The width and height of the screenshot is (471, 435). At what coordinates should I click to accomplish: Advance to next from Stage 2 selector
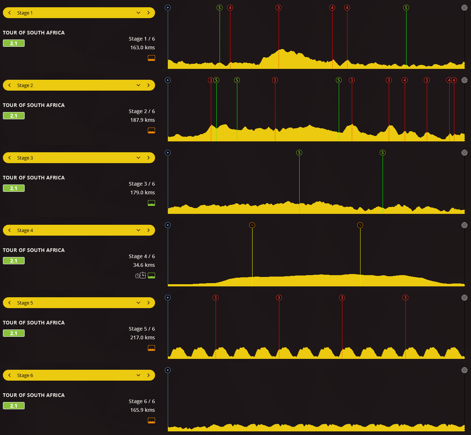coord(149,85)
